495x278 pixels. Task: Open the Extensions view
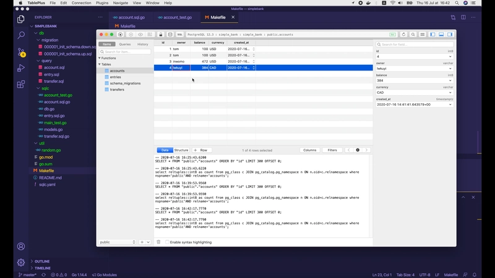[x=21, y=84]
